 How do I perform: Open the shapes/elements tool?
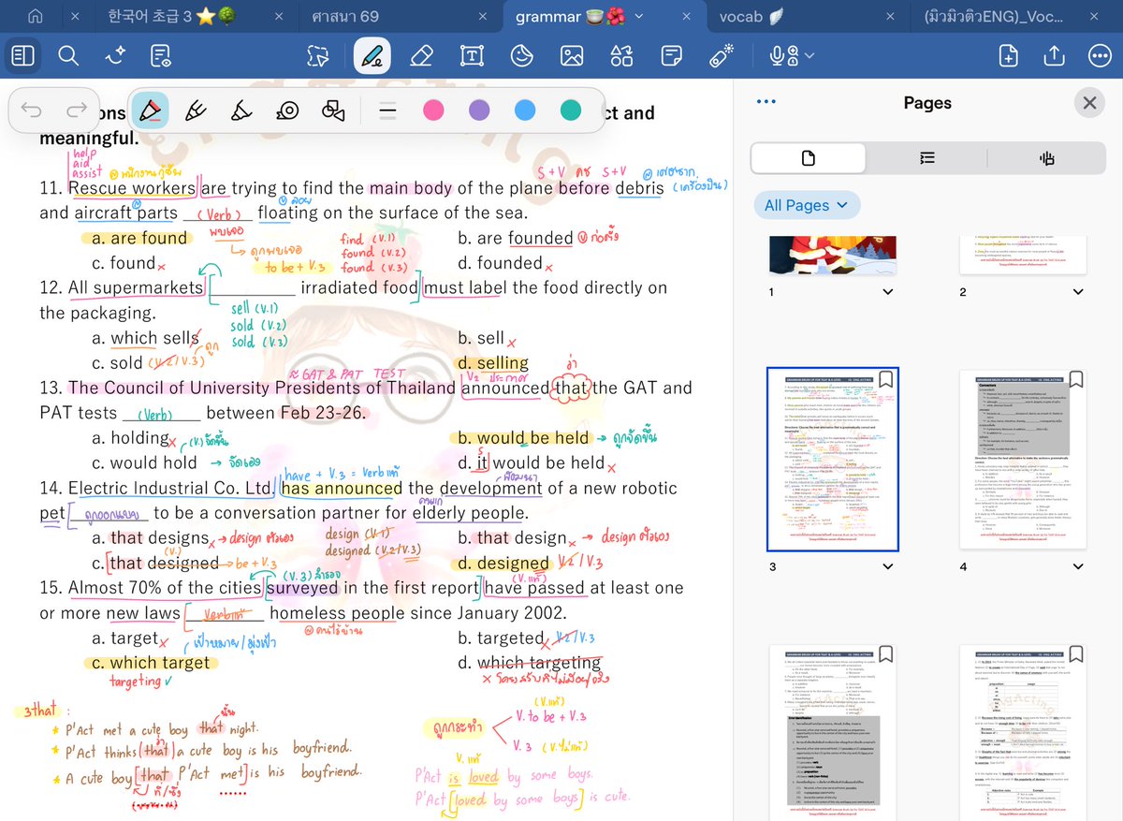tap(622, 56)
